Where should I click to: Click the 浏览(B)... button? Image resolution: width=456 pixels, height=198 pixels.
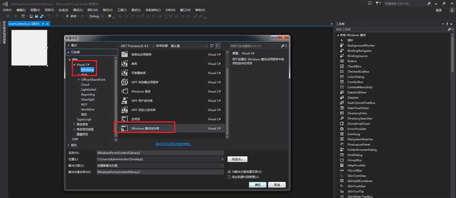(x=237, y=159)
